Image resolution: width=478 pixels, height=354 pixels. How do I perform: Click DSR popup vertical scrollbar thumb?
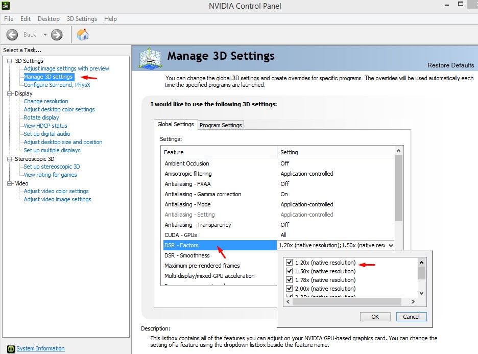pyautogui.click(x=422, y=273)
